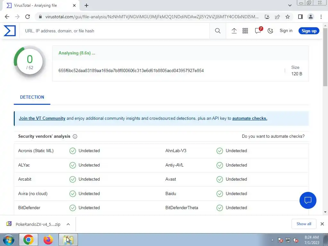Click the Sign up button
The width and height of the screenshot is (328, 246).
[309, 31]
